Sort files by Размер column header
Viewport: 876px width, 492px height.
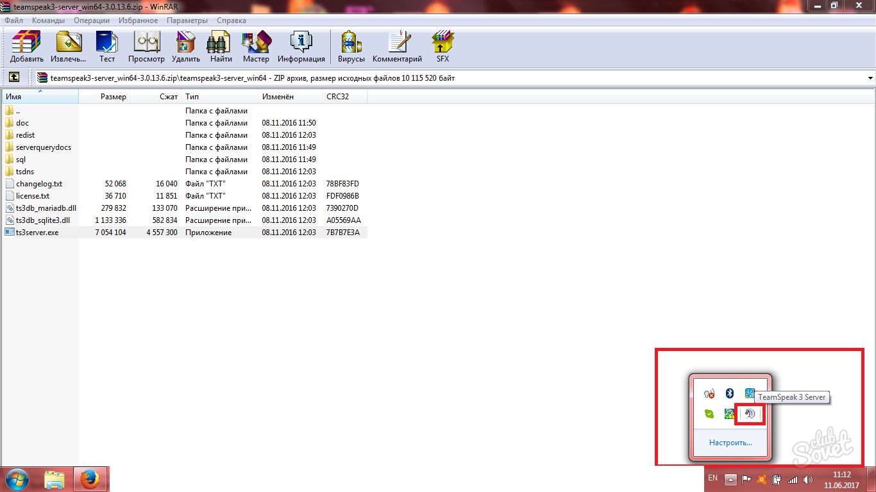[x=114, y=97]
